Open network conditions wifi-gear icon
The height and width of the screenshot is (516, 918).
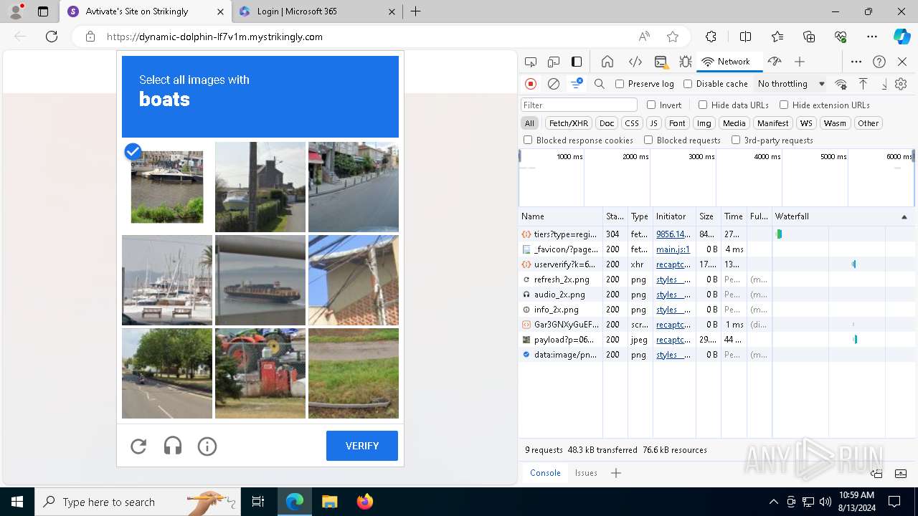coord(841,84)
